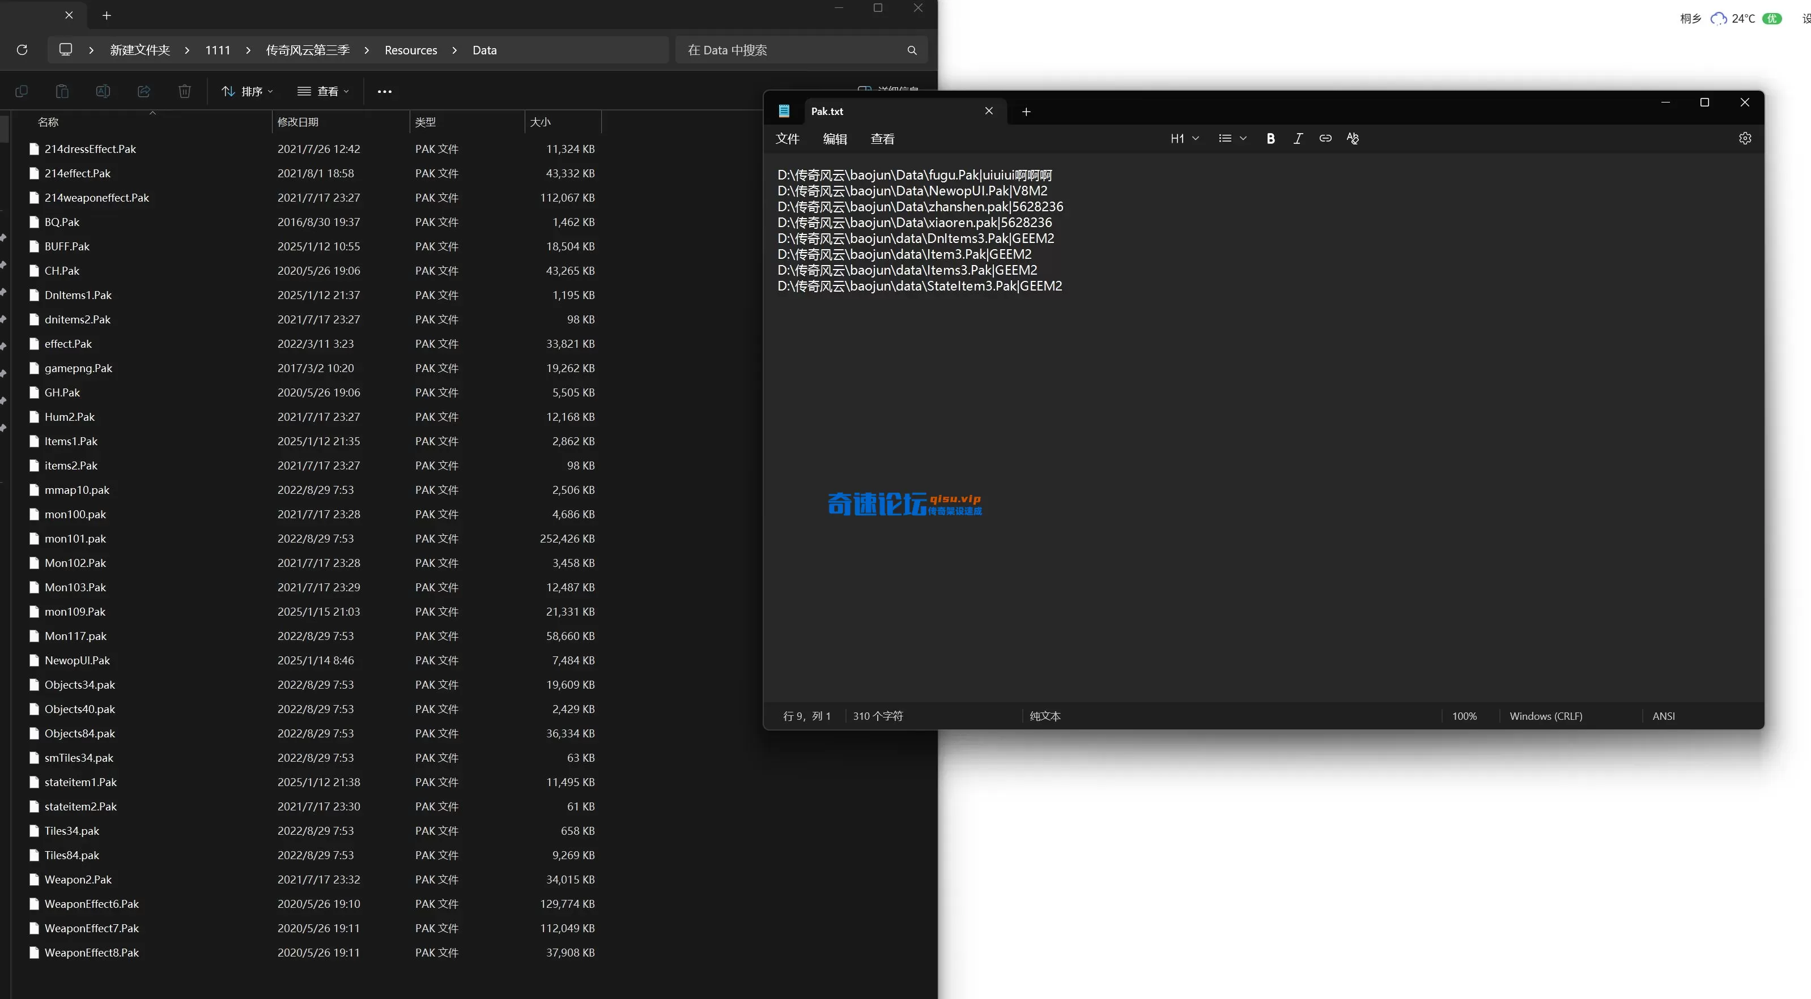This screenshot has height=999, width=1811.
Task: Expand the H1 heading dropdown
Action: [1185, 138]
